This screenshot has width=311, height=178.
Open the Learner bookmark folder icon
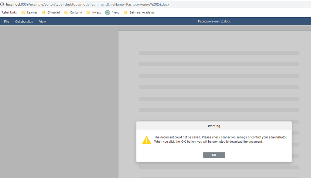[22, 12]
